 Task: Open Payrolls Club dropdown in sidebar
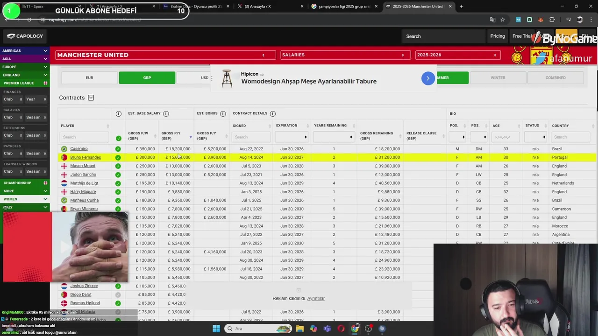pyautogui.click(x=13, y=153)
